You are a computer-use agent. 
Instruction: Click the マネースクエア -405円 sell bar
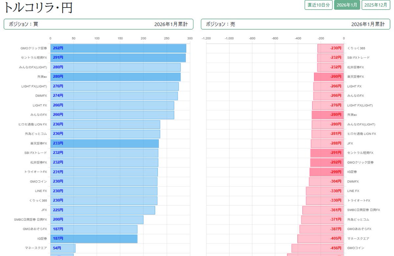(x=320, y=239)
